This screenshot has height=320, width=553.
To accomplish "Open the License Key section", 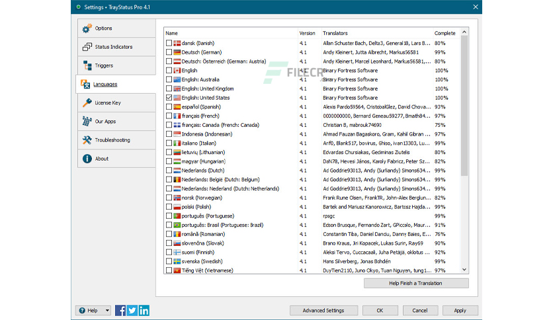I will [116, 102].
